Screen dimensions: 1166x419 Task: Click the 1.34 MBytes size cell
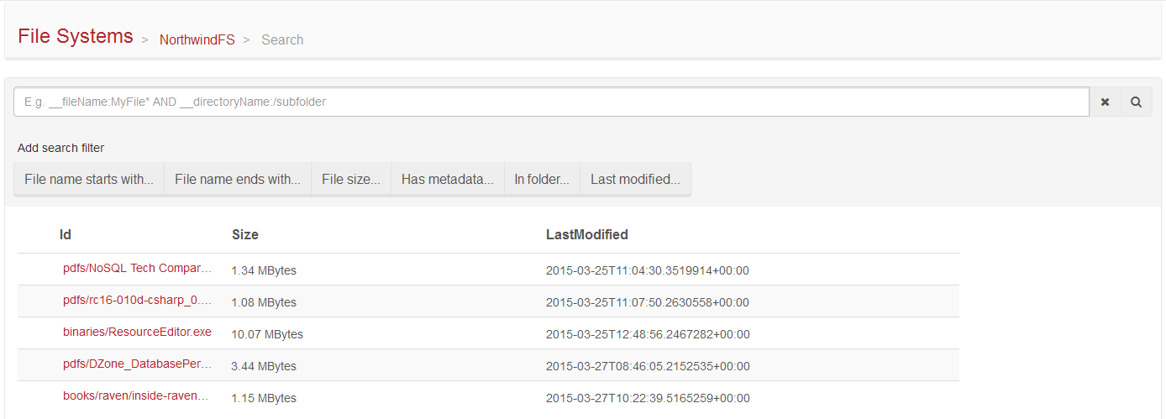click(x=264, y=270)
